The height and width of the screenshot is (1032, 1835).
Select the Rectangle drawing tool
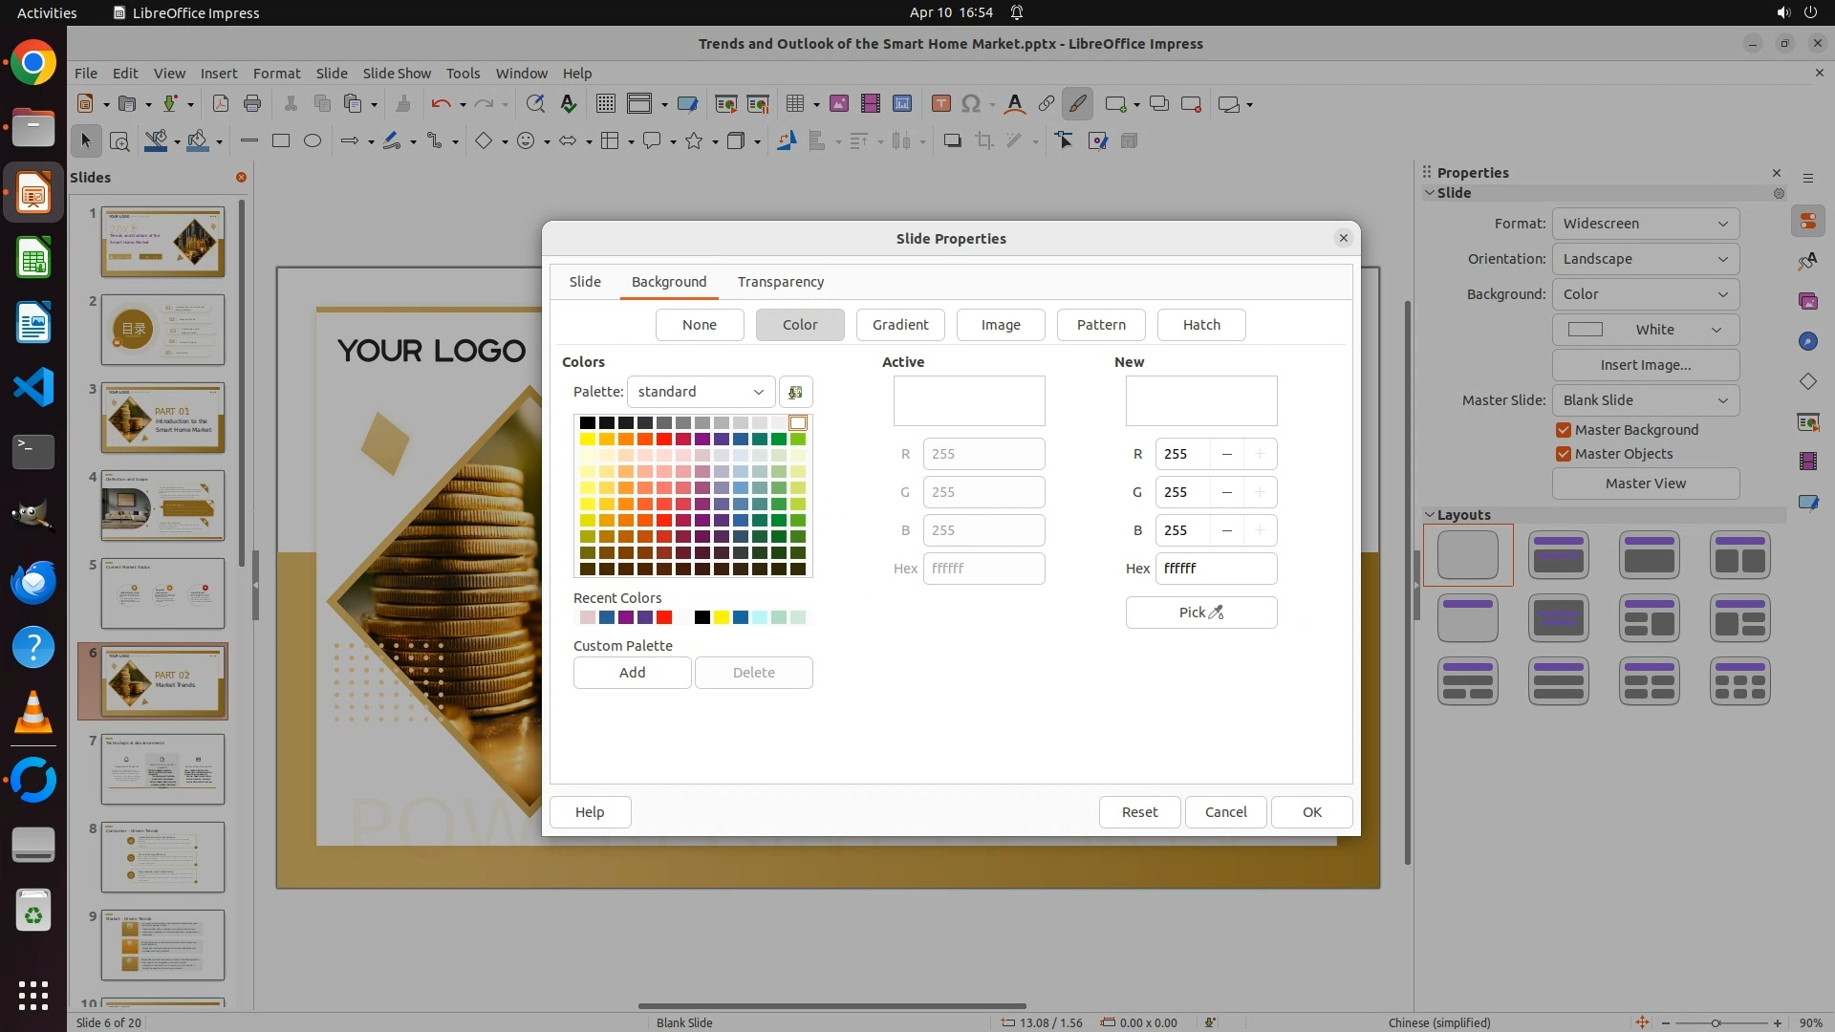(x=280, y=141)
